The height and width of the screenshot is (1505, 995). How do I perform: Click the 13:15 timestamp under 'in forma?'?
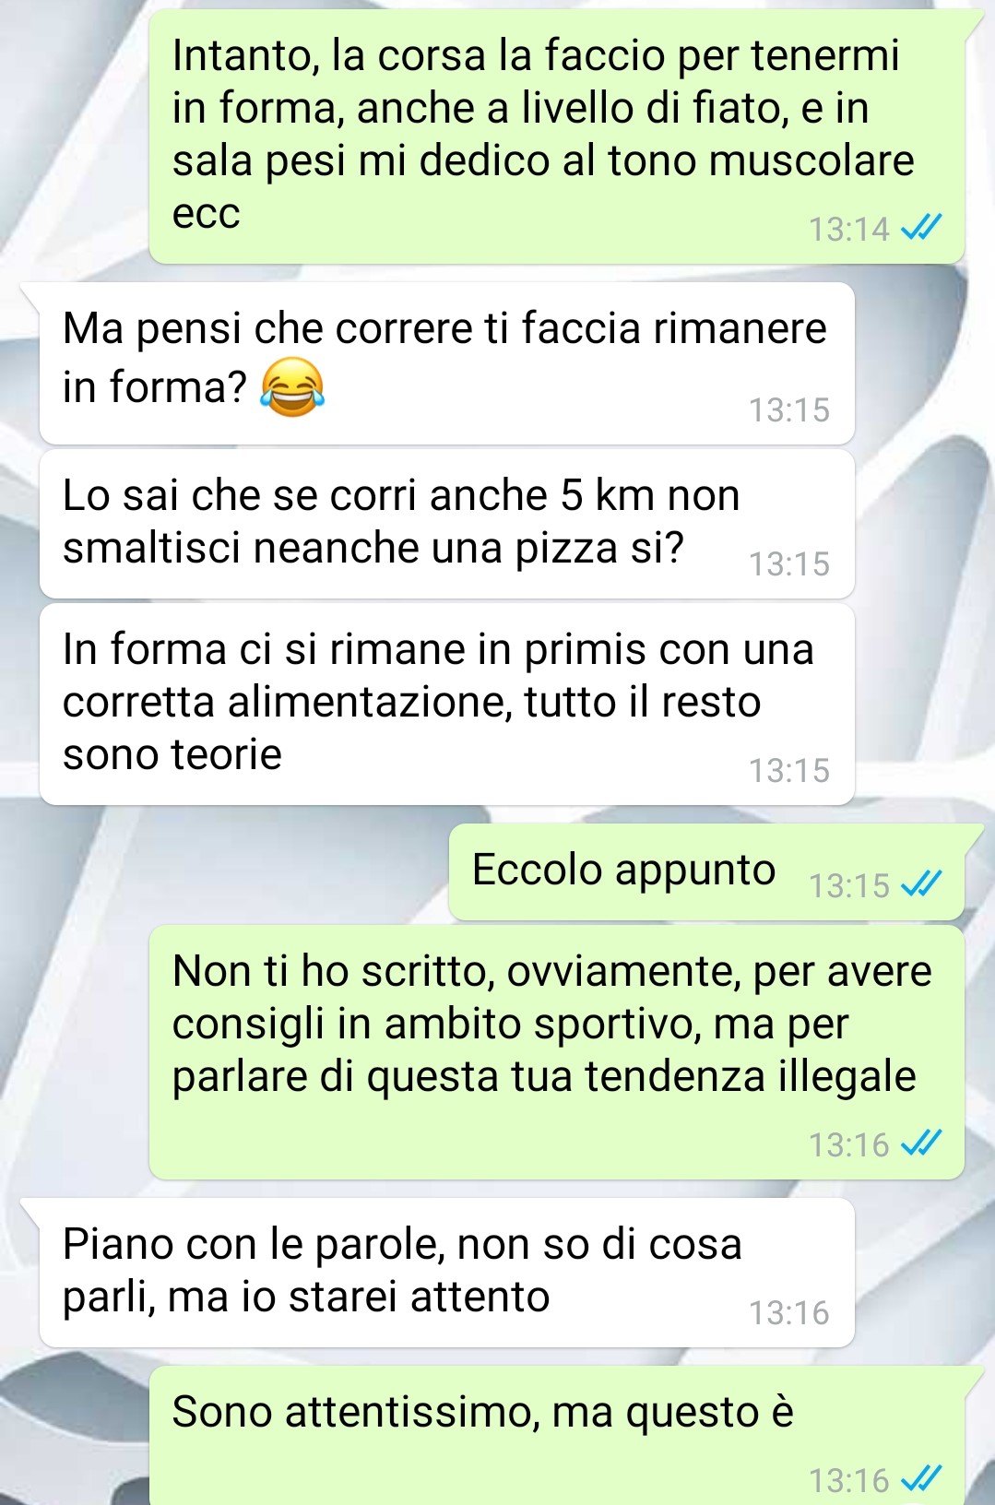point(789,409)
